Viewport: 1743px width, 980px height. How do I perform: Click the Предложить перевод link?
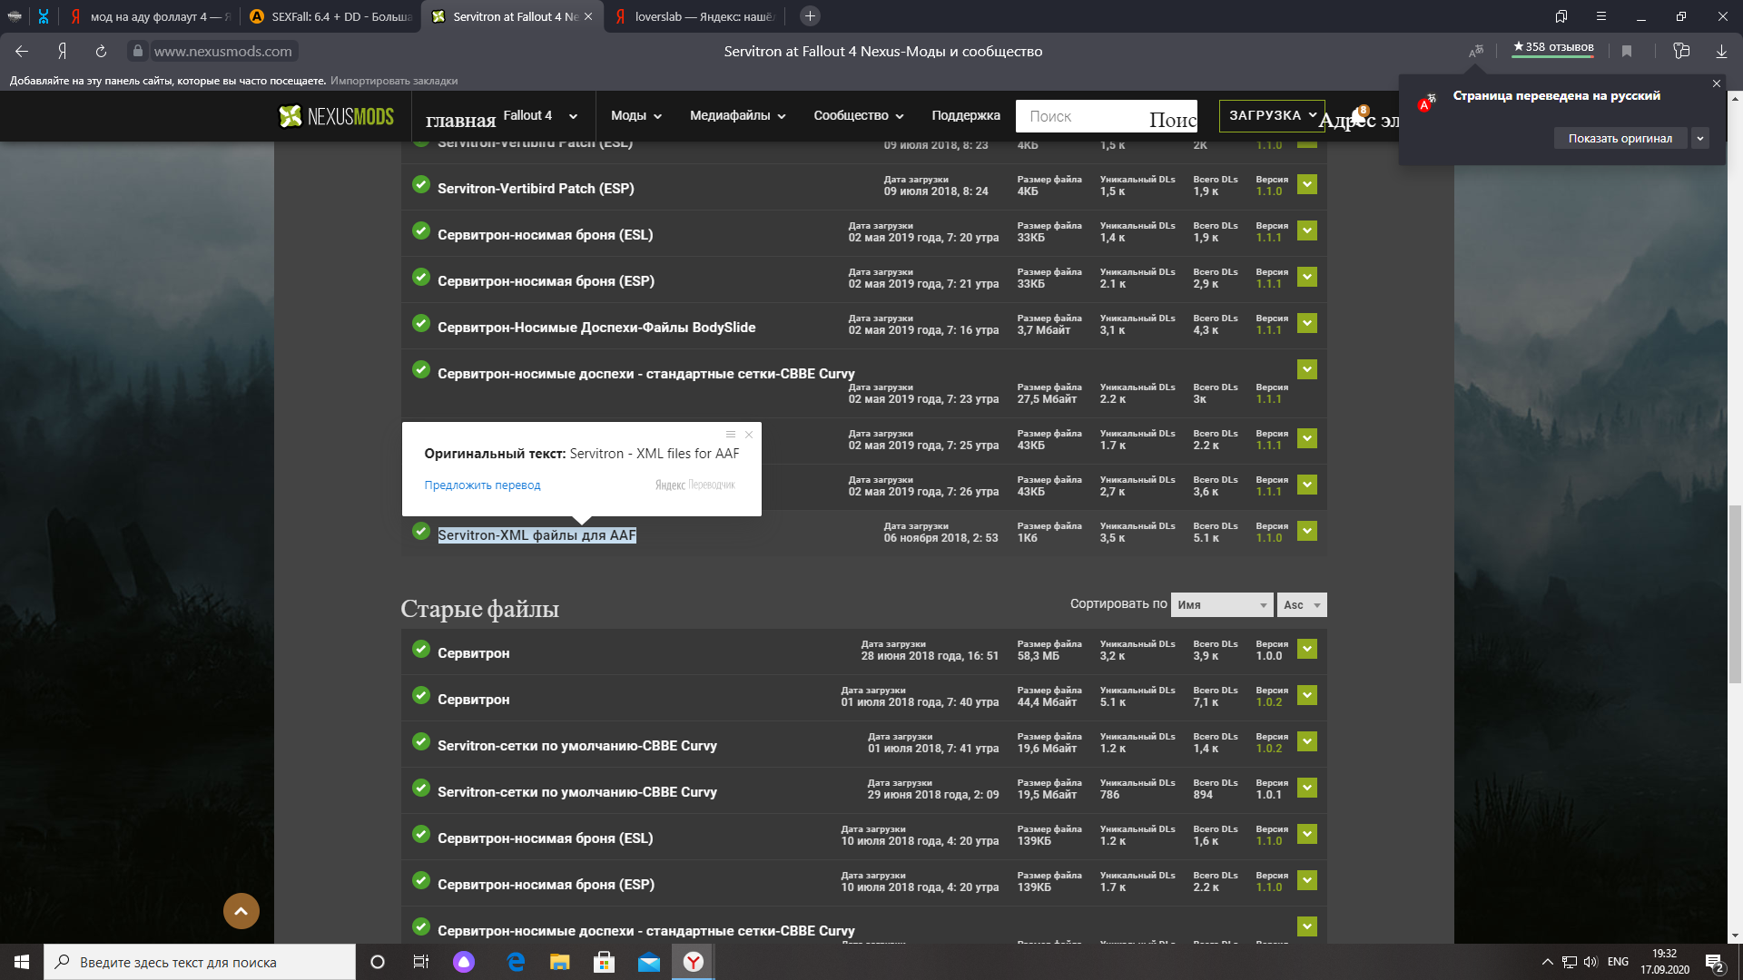coord(482,485)
